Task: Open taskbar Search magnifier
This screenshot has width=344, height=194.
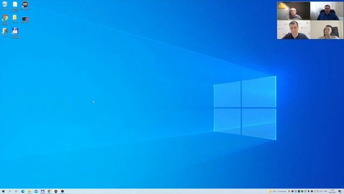Action: coord(10,191)
